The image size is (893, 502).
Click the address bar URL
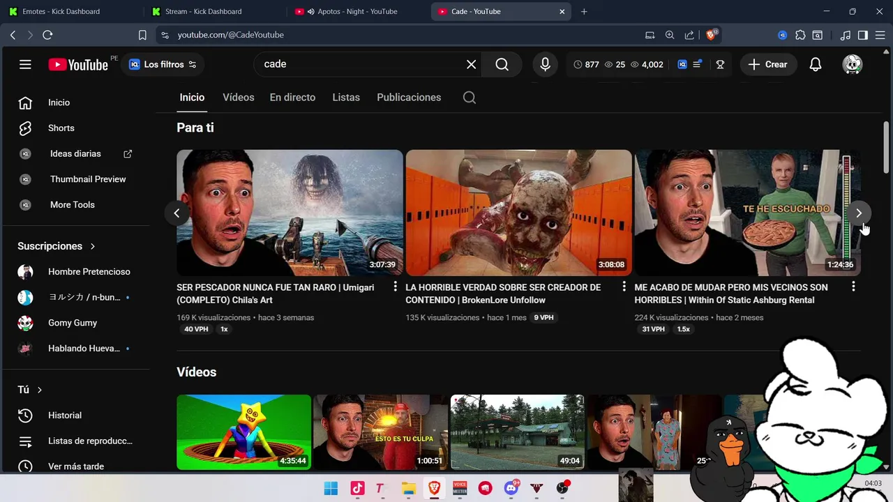pyautogui.click(x=230, y=35)
